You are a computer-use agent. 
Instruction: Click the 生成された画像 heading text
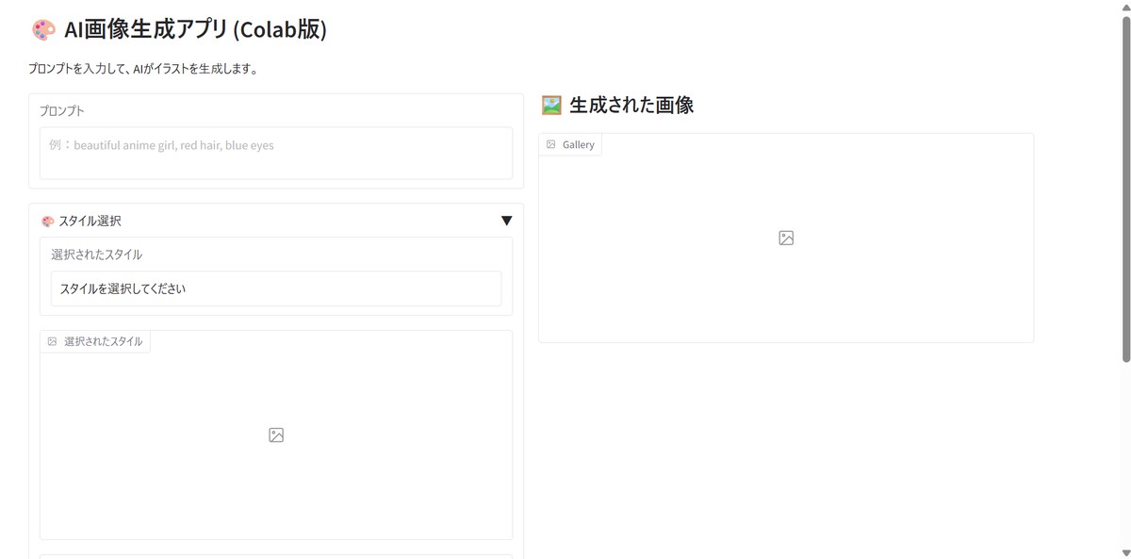[631, 105]
